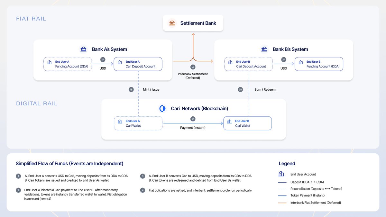Click 'Interbank Fiat Settlement (Deferred)' legend entry
Screen dimensions: 386x217
pyautogui.click(x=316, y=203)
